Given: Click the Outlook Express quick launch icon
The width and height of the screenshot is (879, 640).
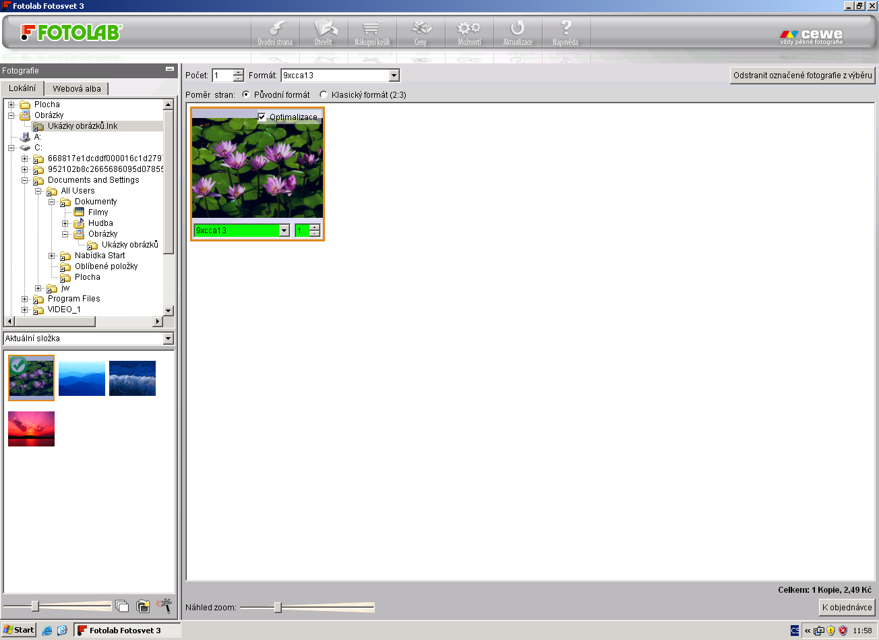Looking at the screenshot, I should tap(62, 631).
